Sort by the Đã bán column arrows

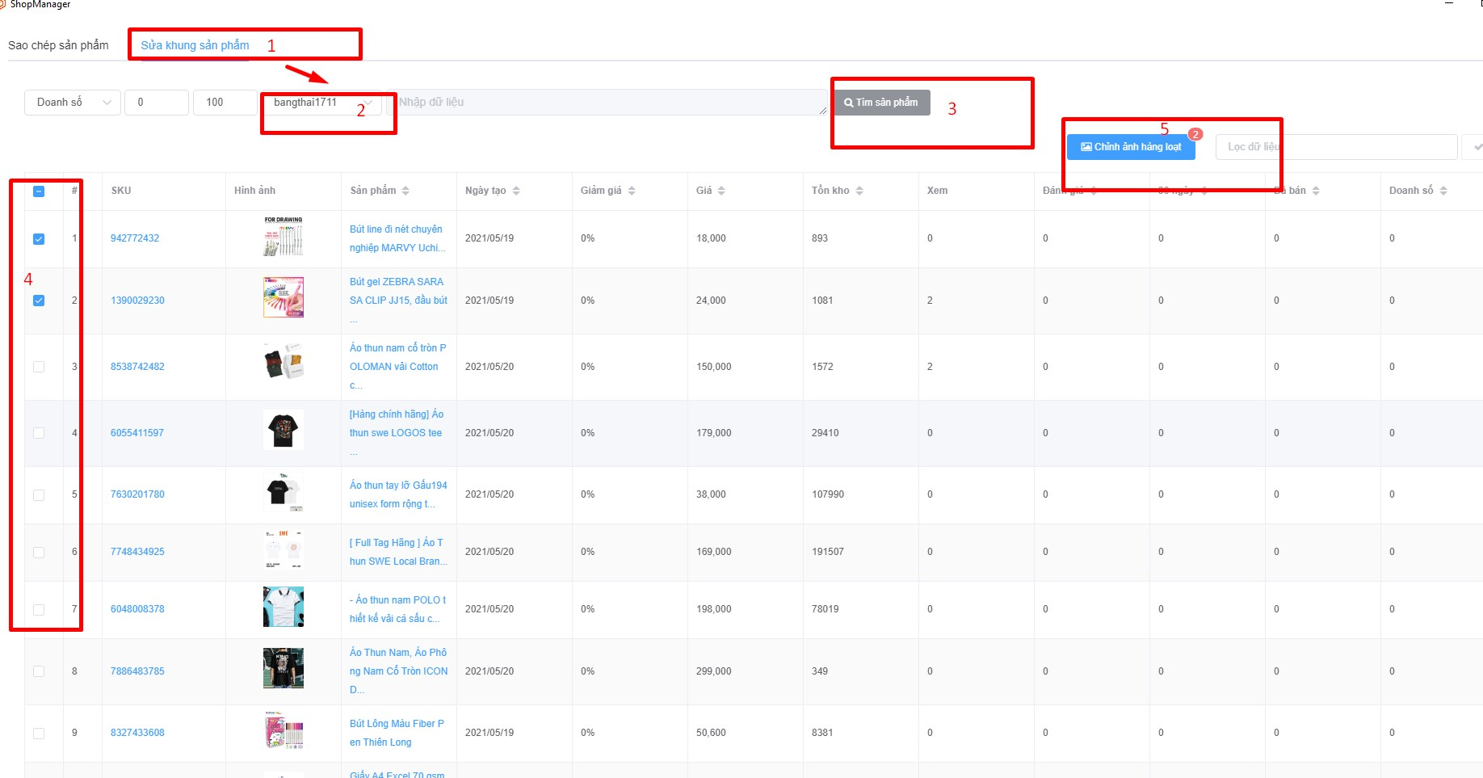point(1316,191)
